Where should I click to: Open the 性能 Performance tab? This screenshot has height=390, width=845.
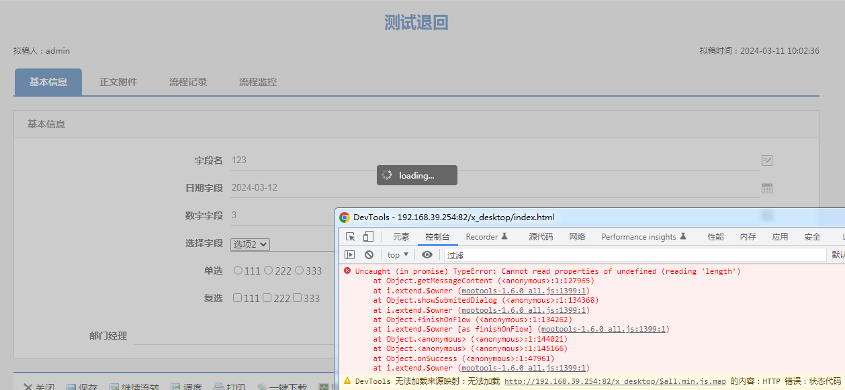click(x=715, y=237)
